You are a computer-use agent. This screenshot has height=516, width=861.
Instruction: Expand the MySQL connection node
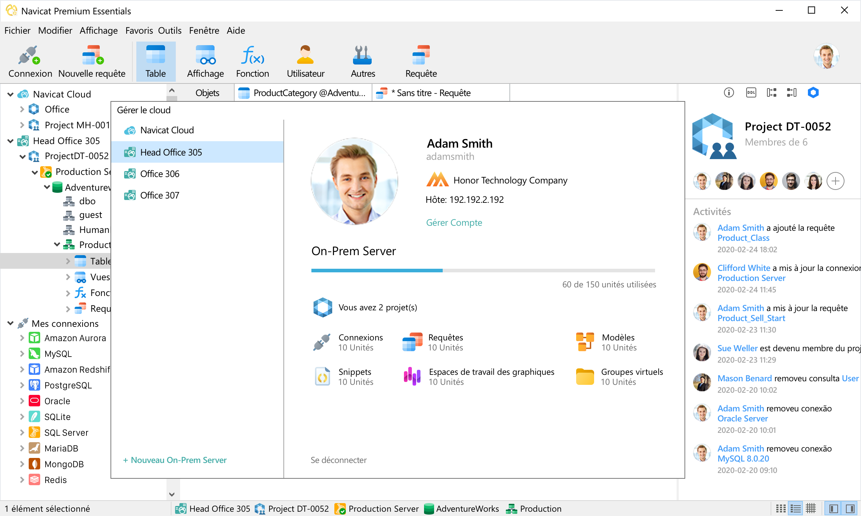coord(22,354)
